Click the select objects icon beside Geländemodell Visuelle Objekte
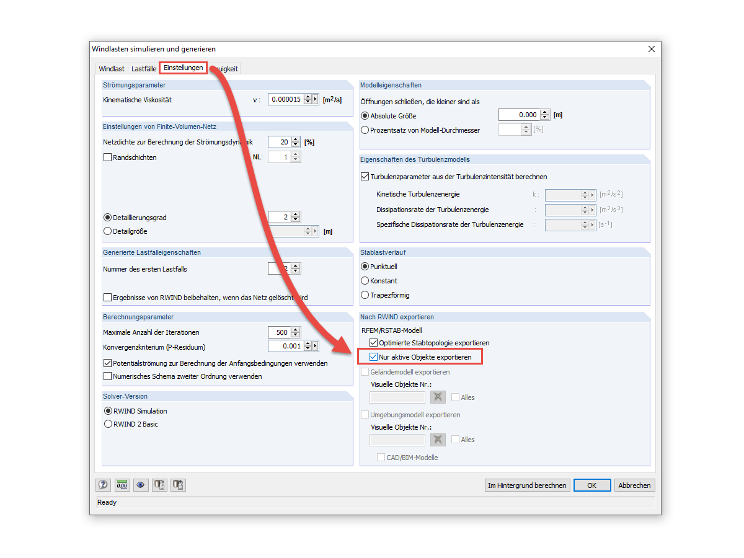 438,397
